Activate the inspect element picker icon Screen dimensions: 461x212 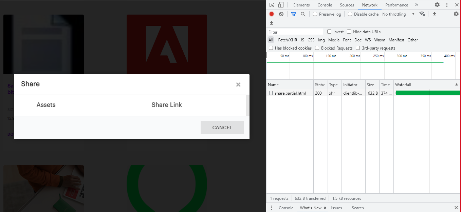272,5
